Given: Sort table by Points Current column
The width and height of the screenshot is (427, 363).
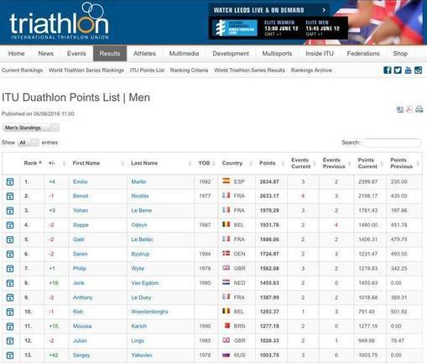Looking at the screenshot, I should (x=370, y=163).
